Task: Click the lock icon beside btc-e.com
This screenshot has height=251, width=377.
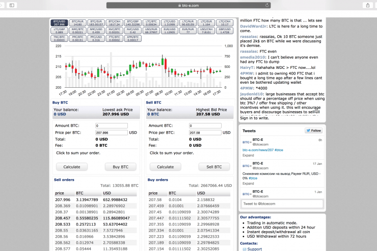Action: tap(179, 5)
